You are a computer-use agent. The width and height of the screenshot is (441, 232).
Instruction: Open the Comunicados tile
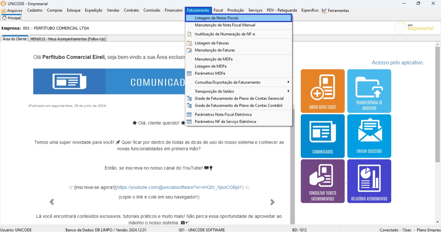322,136
